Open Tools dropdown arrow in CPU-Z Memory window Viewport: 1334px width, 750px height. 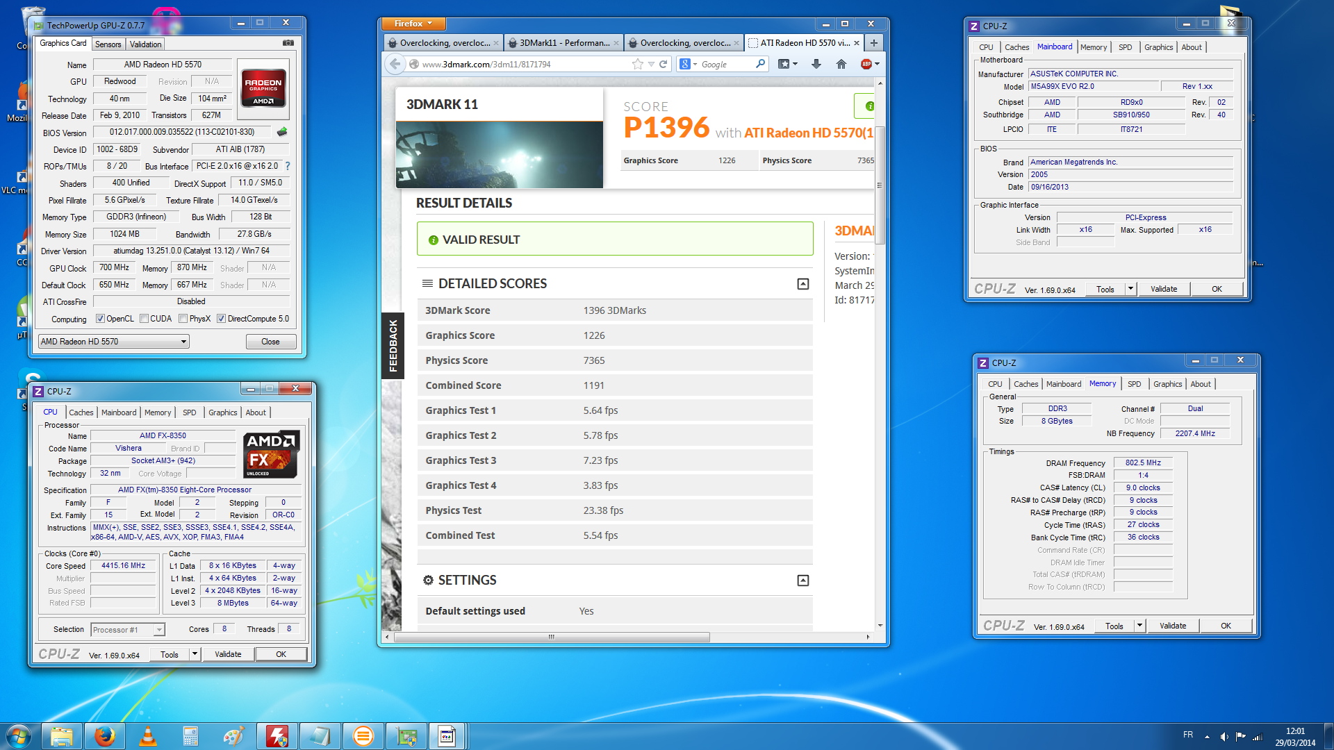click(1139, 626)
